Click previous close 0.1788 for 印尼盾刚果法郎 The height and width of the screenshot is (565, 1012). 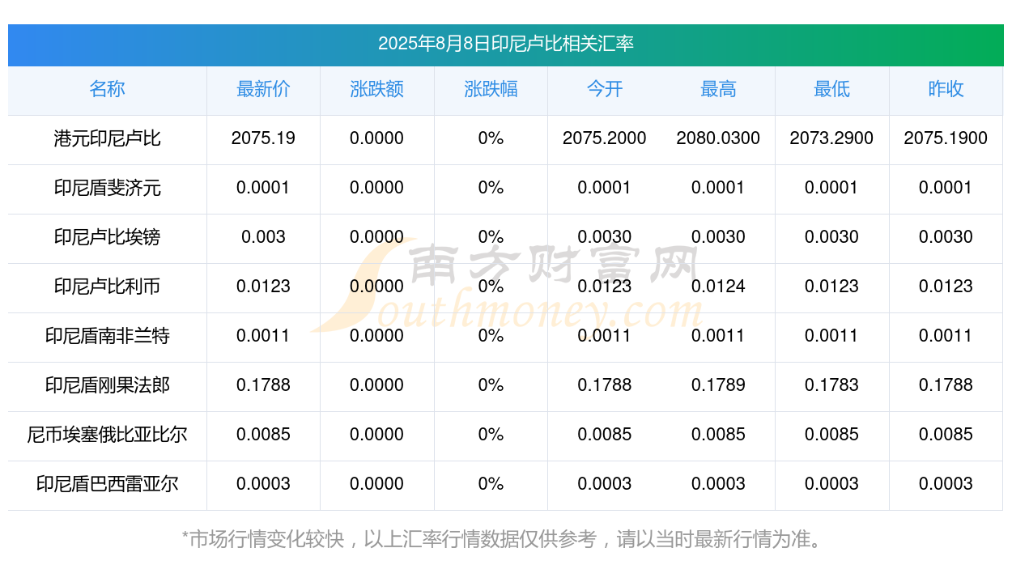coord(946,385)
